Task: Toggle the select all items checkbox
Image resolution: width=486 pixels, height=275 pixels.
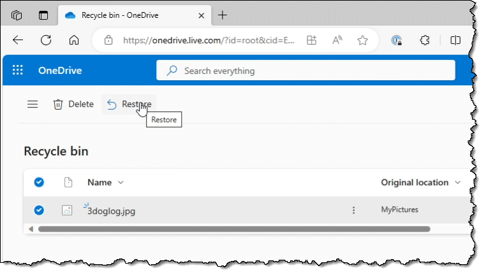Action: 39,182
